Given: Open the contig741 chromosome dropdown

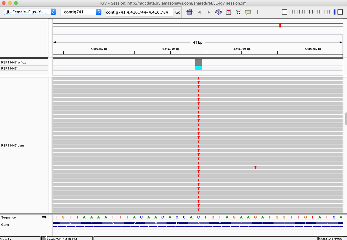Looking at the screenshot, I should (x=81, y=12).
